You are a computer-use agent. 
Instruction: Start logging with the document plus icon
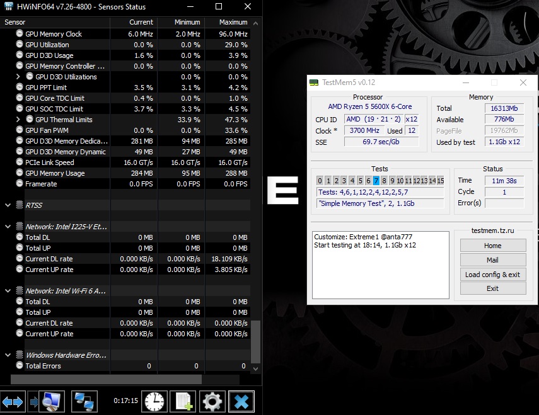point(183,401)
